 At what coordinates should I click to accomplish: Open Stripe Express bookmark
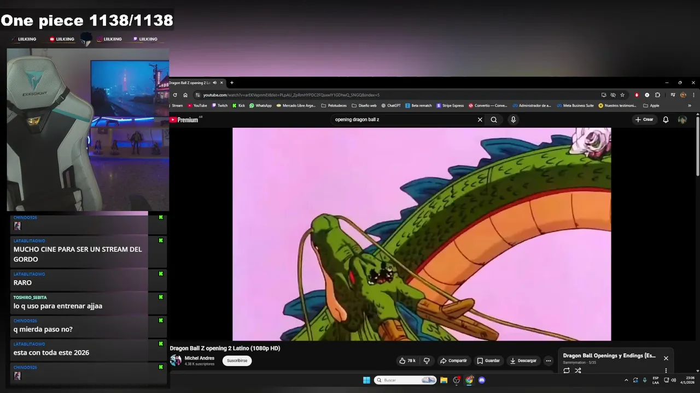click(x=450, y=106)
